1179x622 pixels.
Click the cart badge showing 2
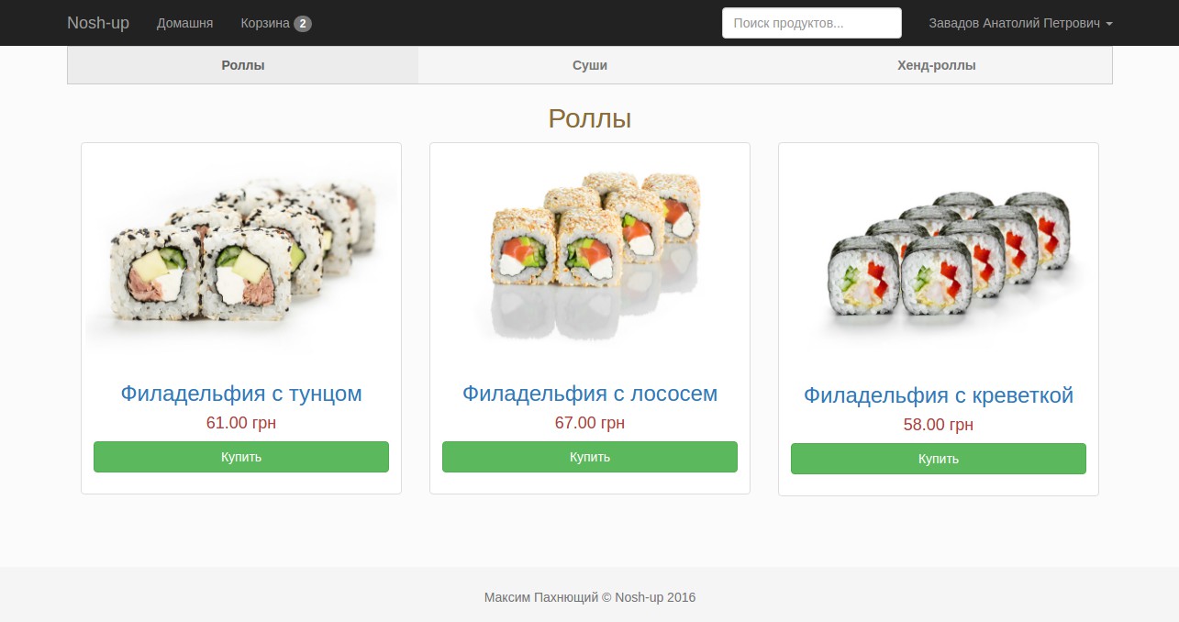pyautogui.click(x=303, y=24)
